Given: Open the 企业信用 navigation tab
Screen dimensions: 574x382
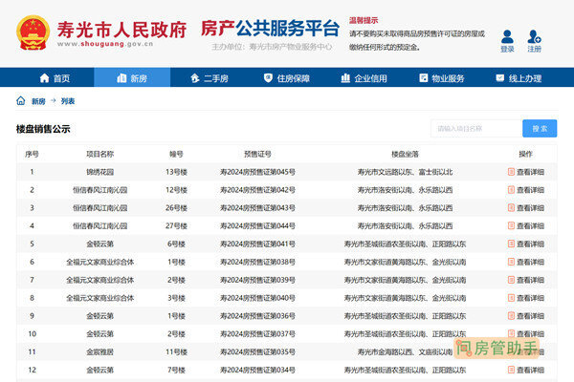Looking at the screenshot, I should click(x=364, y=78).
